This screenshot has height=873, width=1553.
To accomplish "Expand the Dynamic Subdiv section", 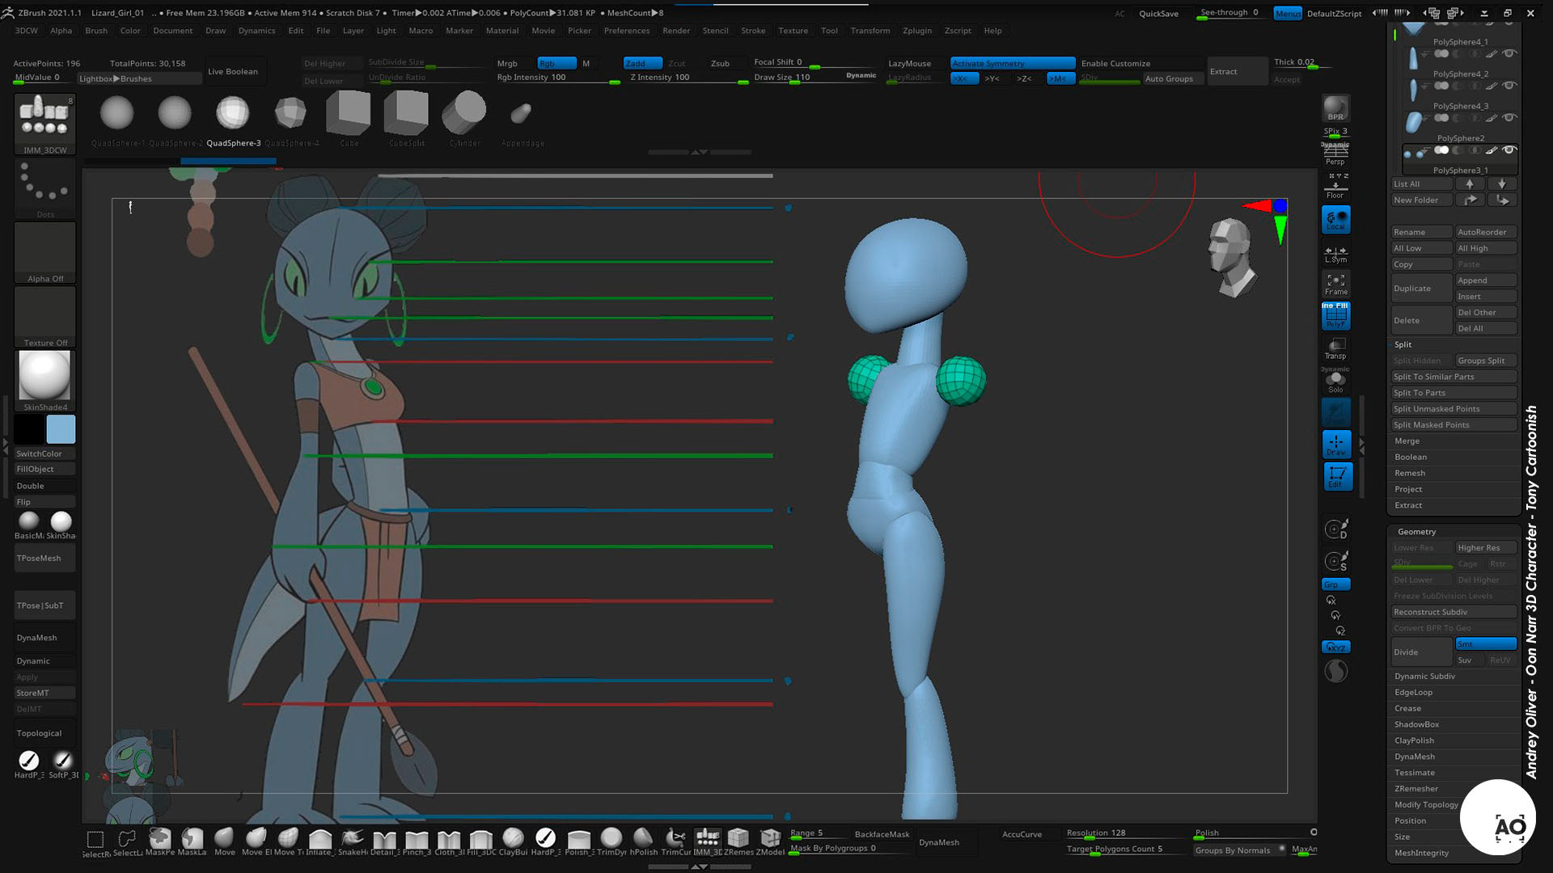I will 1424,677.
